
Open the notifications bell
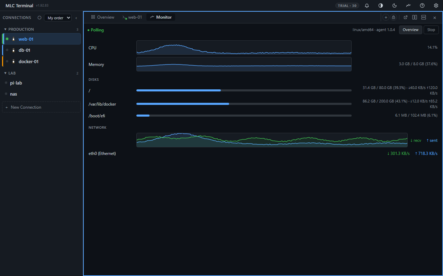(367, 6)
